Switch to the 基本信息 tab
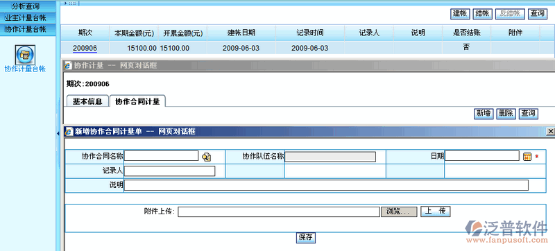 click(87, 101)
